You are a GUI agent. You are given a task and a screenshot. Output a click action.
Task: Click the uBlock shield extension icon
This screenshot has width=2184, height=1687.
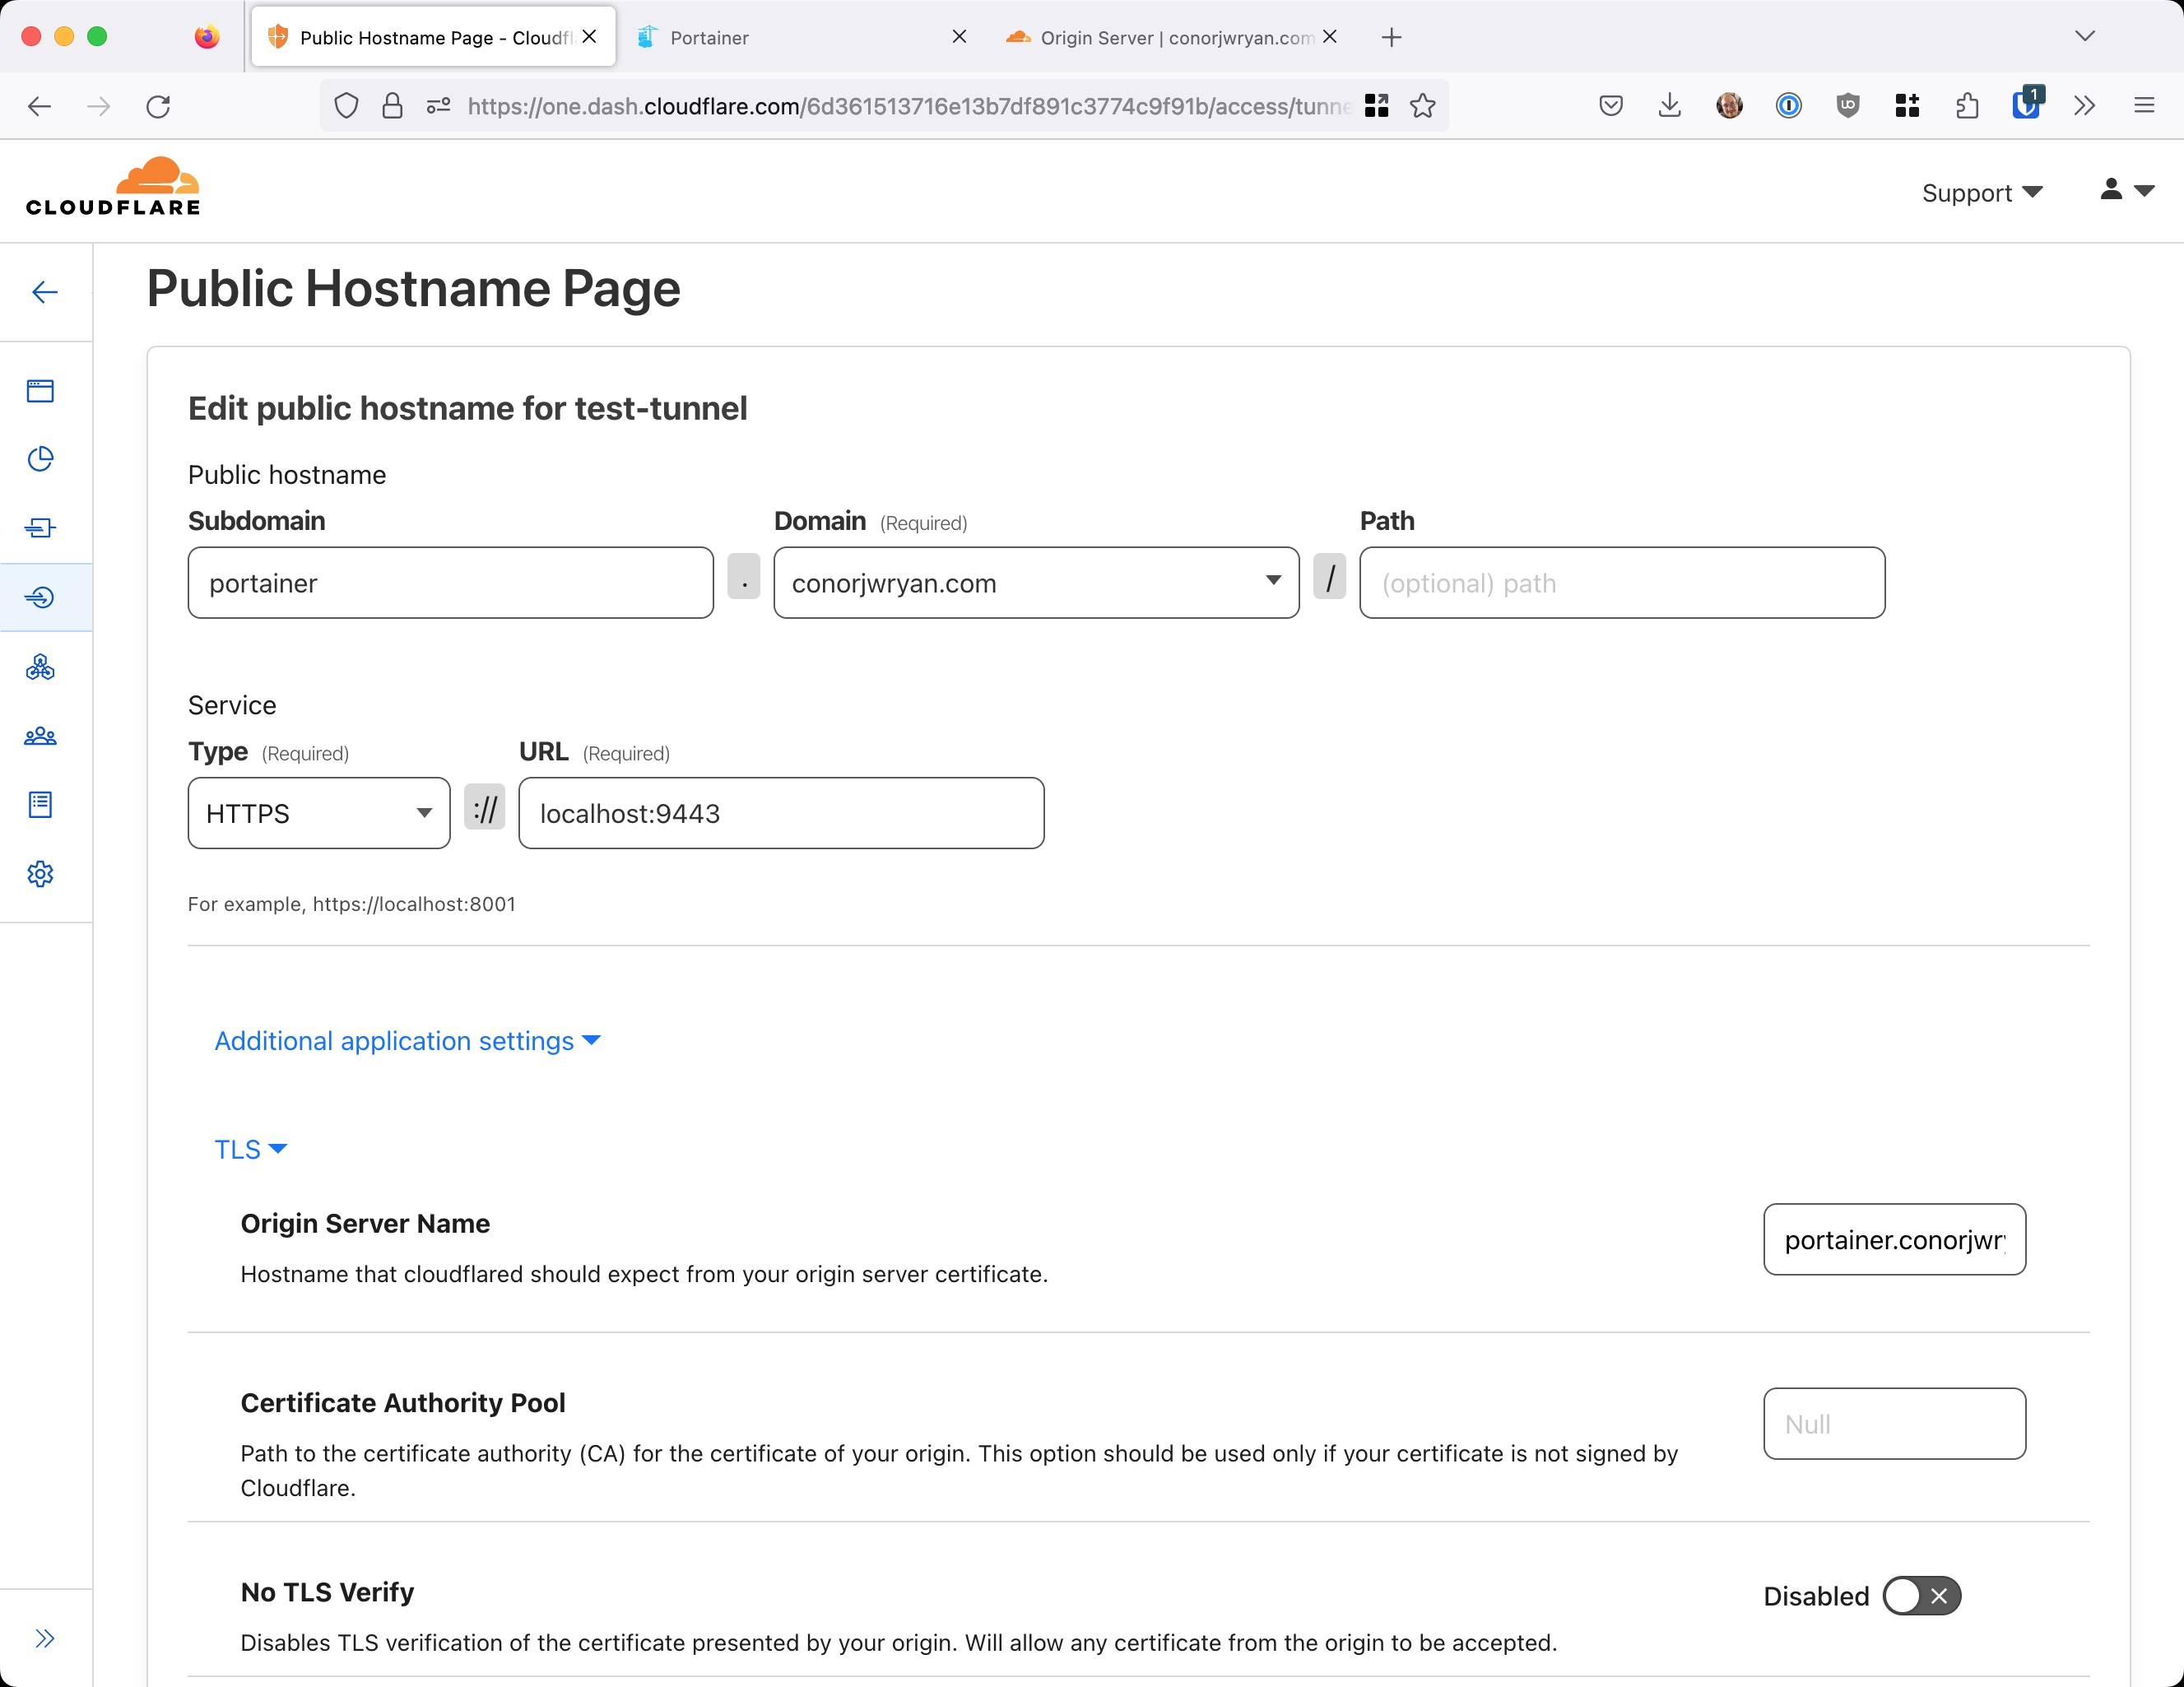[x=1848, y=105]
